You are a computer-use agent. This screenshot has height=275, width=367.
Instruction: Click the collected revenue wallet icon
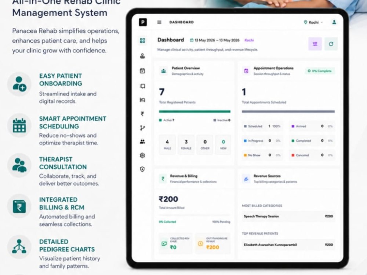click(x=164, y=244)
